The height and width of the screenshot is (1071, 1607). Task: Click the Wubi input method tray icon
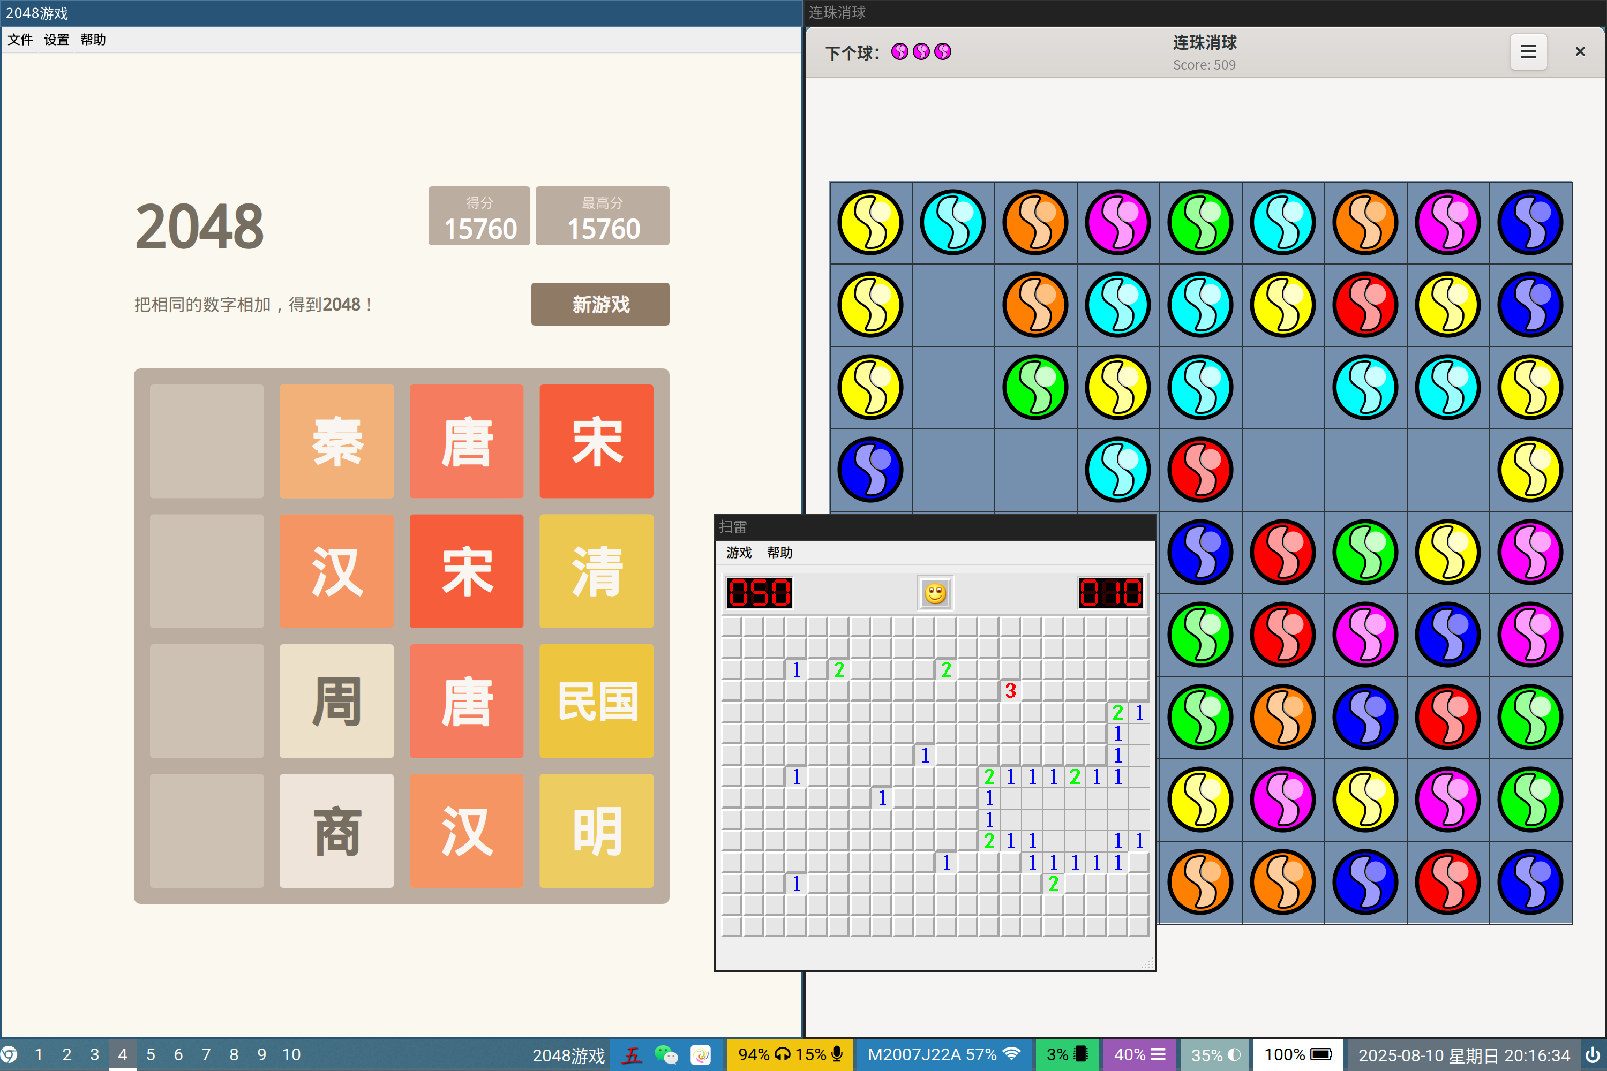[632, 1054]
